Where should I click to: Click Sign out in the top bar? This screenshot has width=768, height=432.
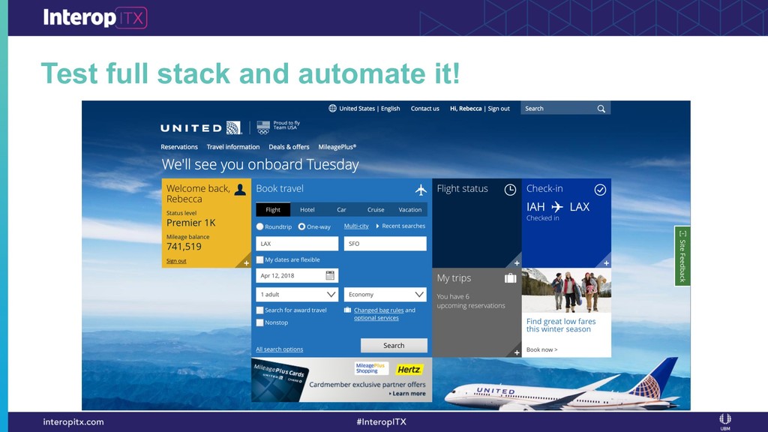tap(499, 109)
